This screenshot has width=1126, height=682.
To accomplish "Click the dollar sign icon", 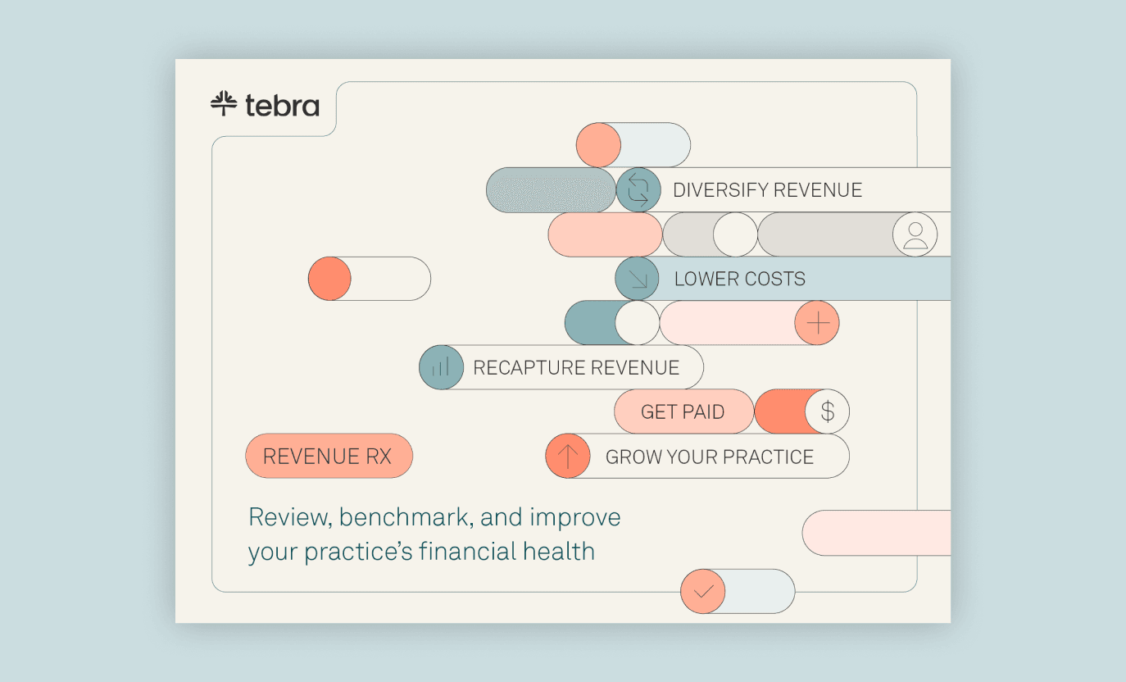I will pyautogui.click(x=827, y=411).
